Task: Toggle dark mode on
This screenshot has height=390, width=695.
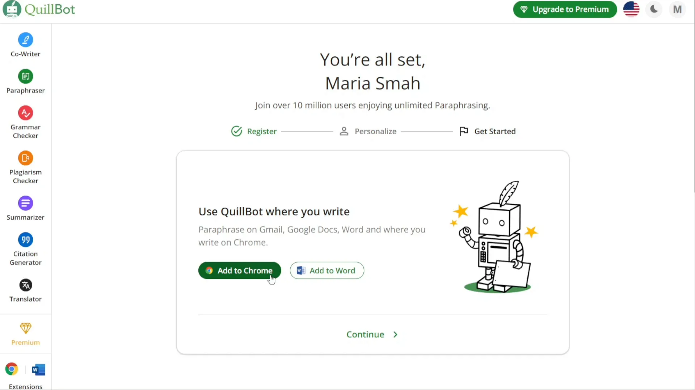Action: pos(654,9)
